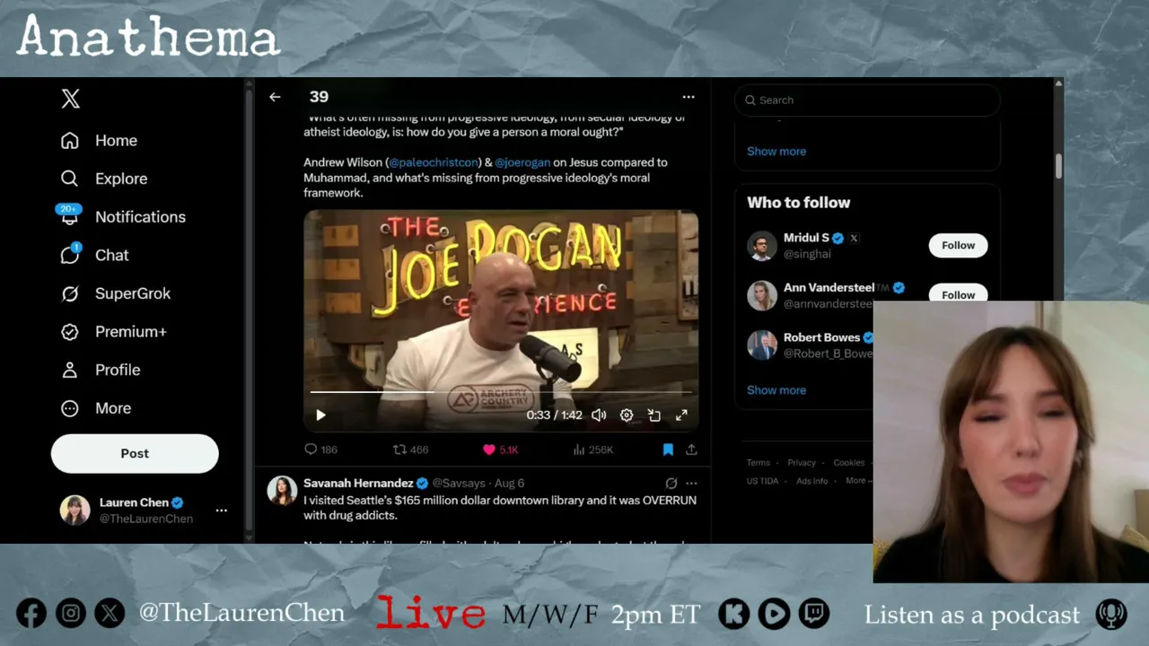Toggle picture-in-picture for the video
The height and width of the screenshot is (646, 1149).
pos(654,415)
